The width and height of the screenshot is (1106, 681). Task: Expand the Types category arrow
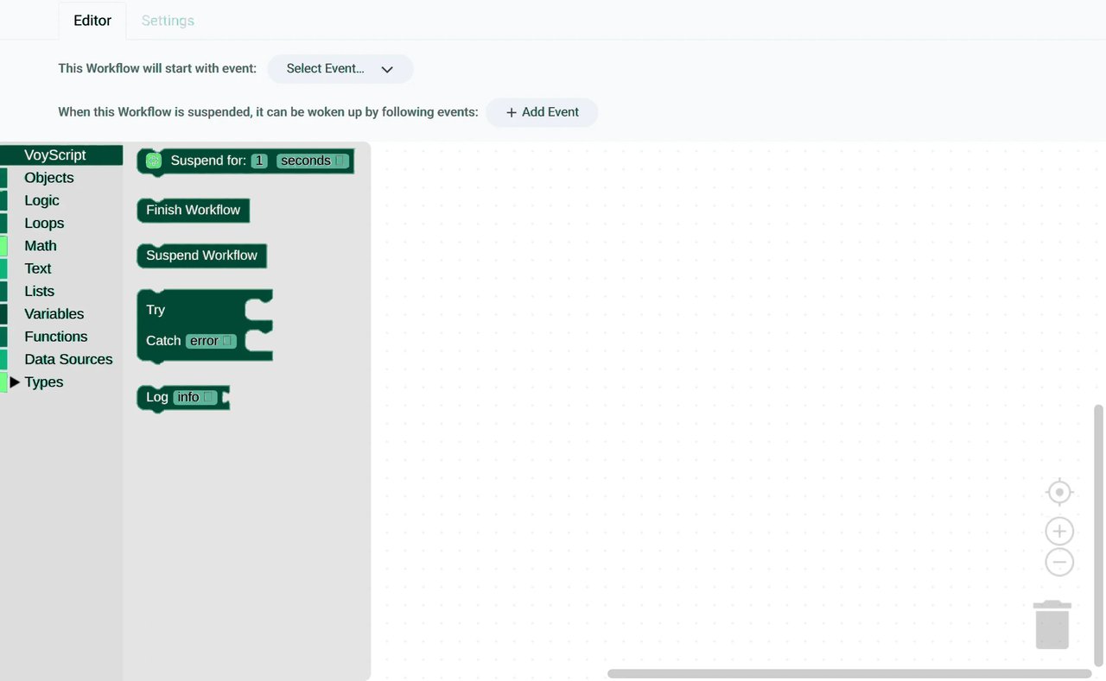point(15,382)
